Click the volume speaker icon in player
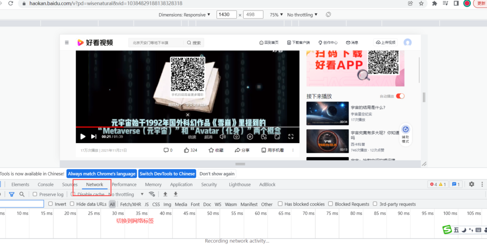Image resolution: width=487 pixels, height=245 pixels. [x=223, y=137]
